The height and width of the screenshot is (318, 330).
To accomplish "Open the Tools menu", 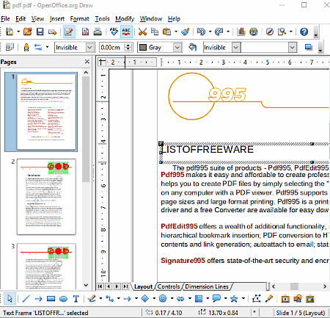I will coord(102,18).
